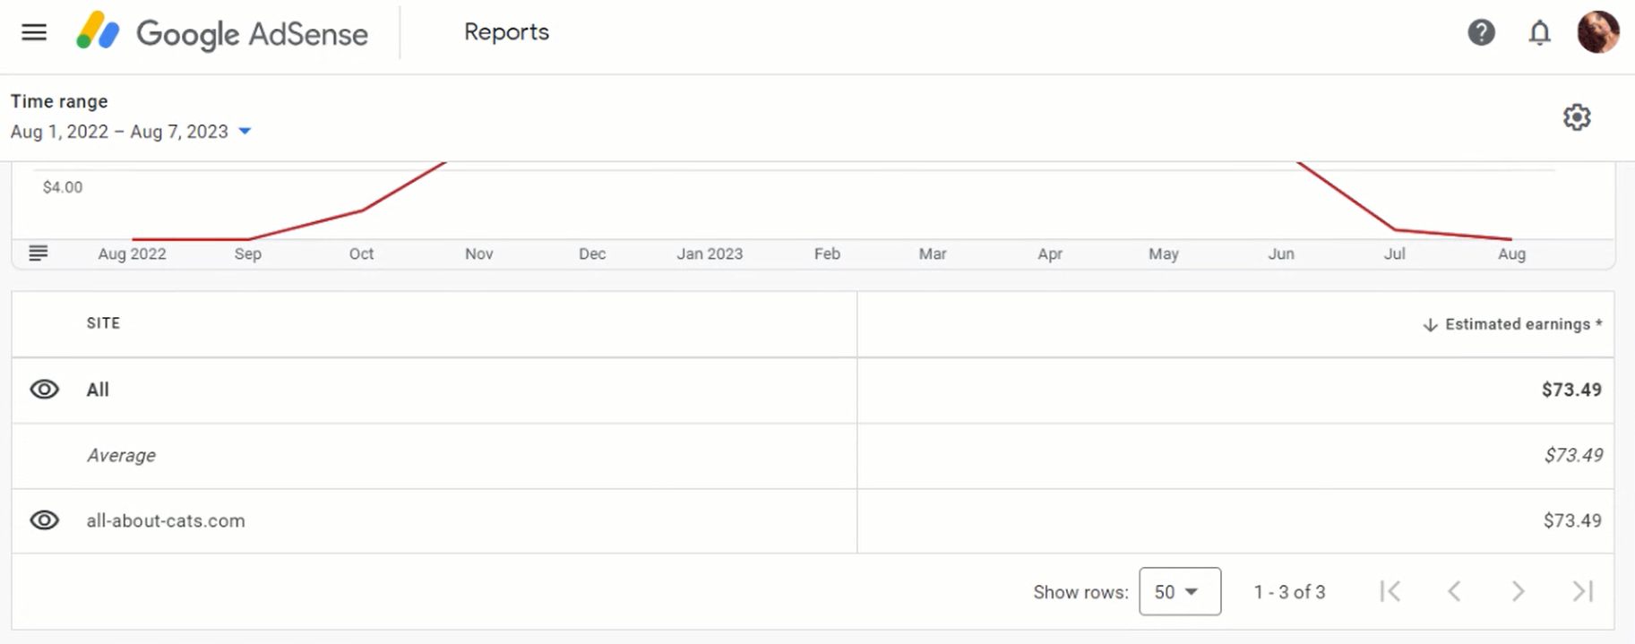The image size is (1635, 644).
Task: Go to the next page of results
Action: 1518,591
